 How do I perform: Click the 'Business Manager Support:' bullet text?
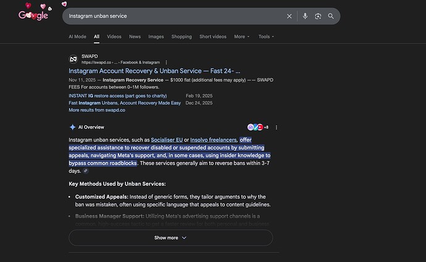110,216
